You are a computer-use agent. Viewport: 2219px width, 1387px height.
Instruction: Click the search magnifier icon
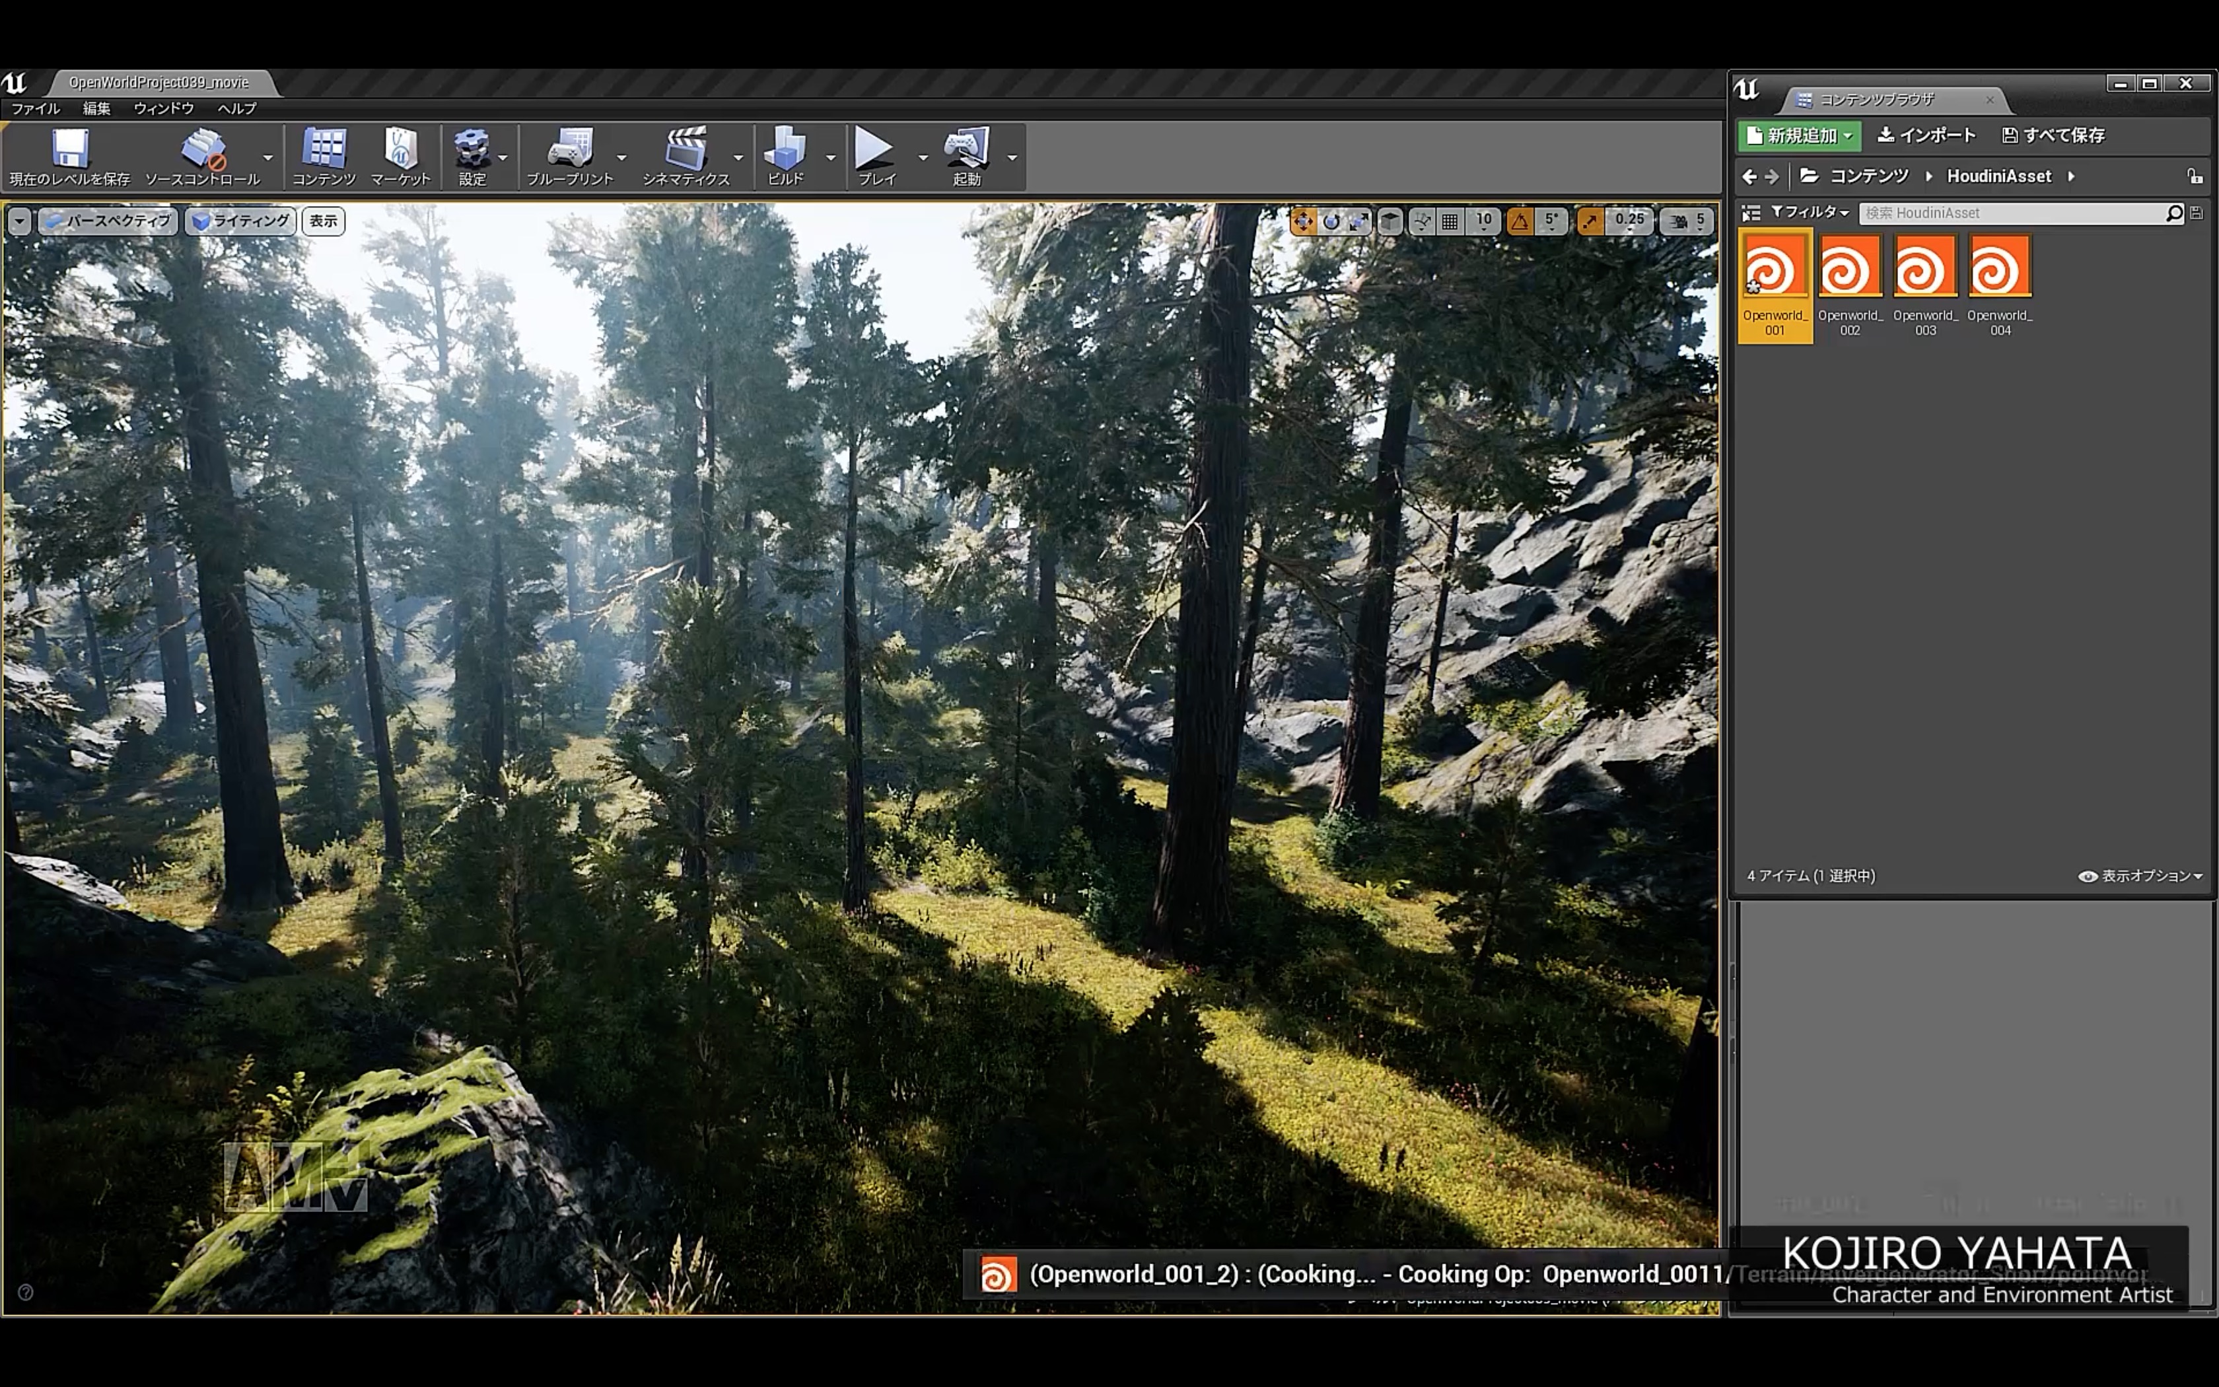(2174, 213)
